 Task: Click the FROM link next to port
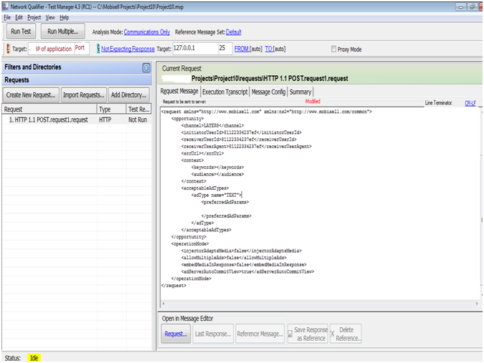242,49
